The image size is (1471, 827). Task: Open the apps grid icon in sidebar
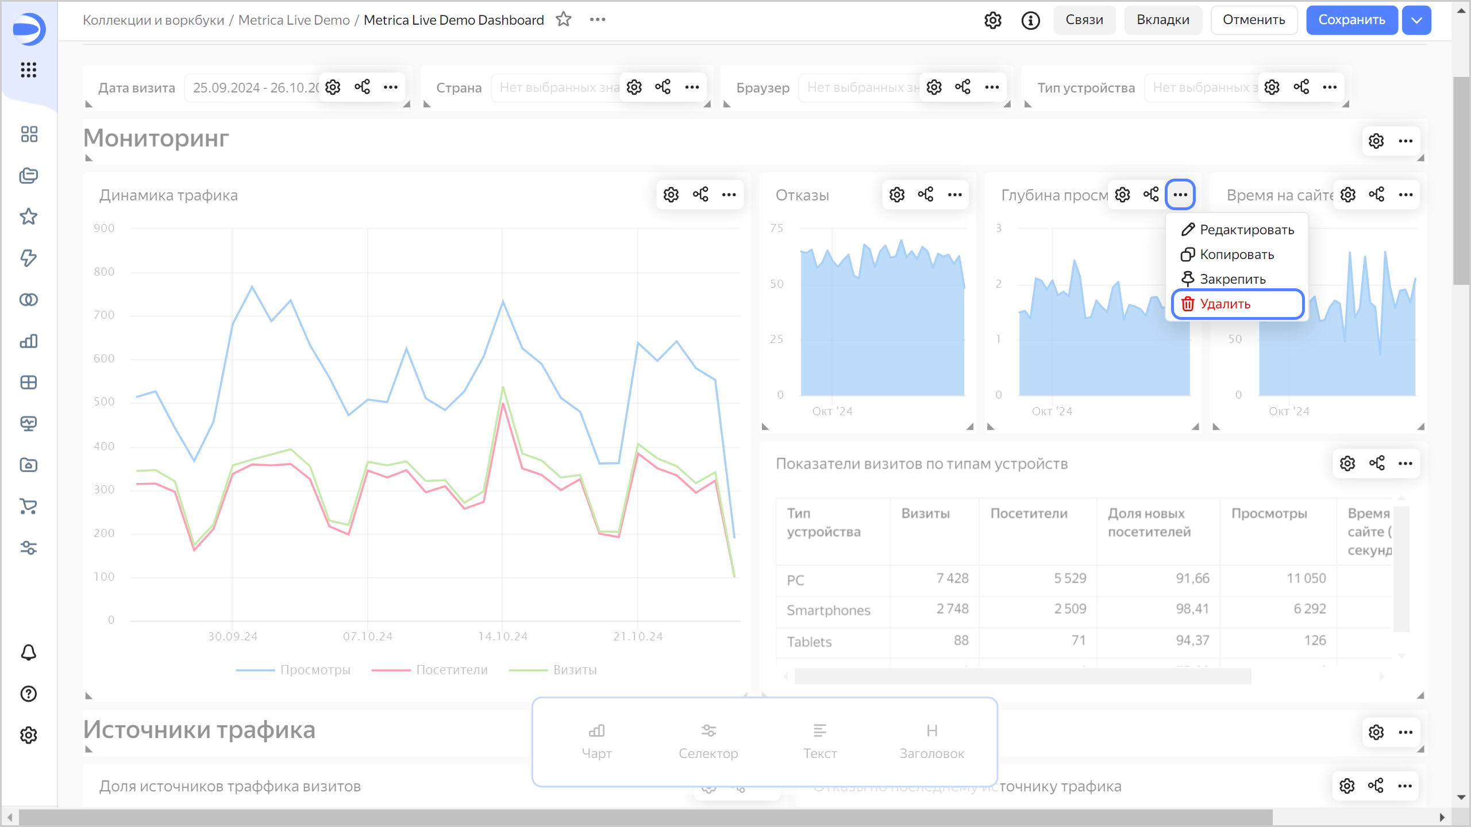[x=28, y=70]
